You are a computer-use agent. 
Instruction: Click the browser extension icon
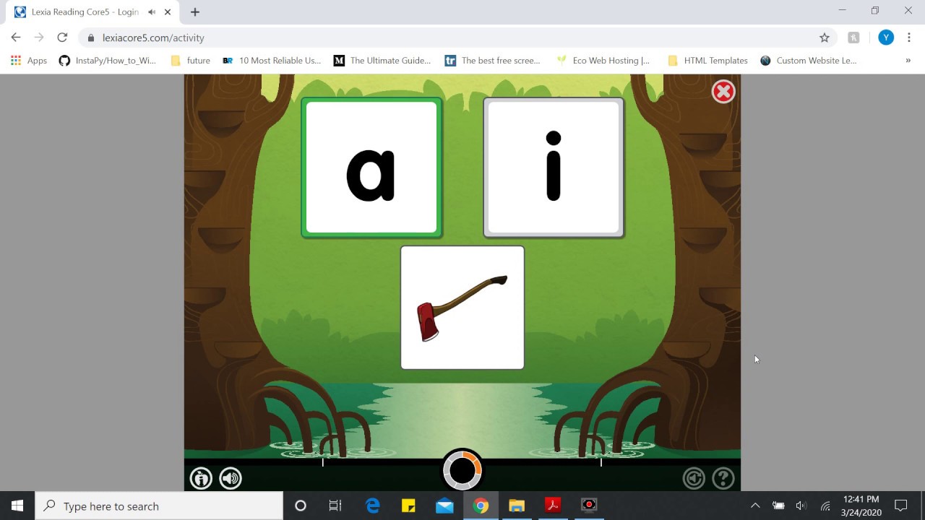coord(853,38)
